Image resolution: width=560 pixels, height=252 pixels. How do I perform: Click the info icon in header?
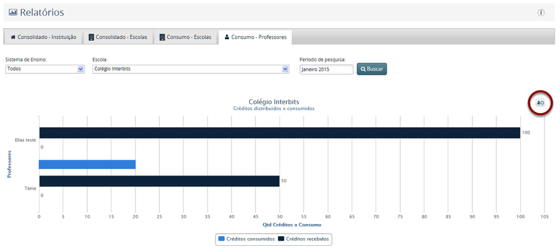tap(541, 13)
